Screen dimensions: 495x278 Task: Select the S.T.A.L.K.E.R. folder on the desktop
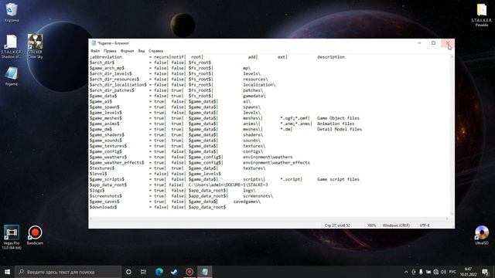(481, 15)
